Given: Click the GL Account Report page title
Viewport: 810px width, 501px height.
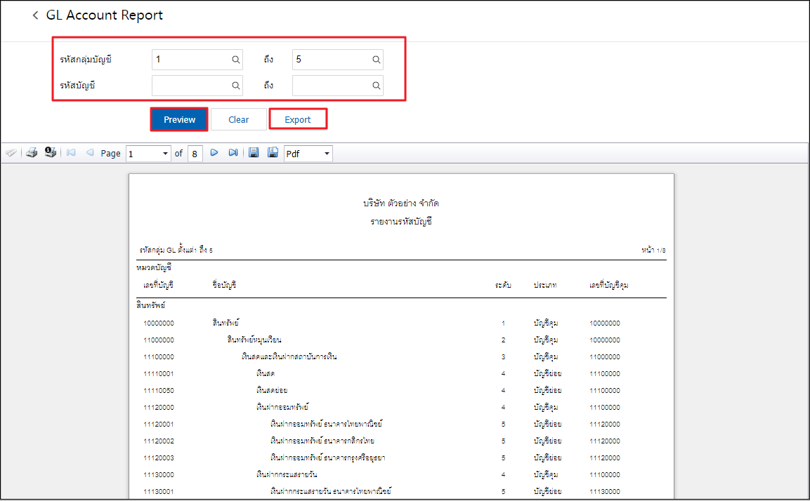Looking at the screenshot, I should click(x=105, y=15).
